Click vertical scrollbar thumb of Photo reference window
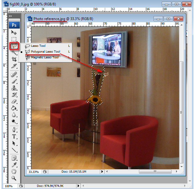195x189 pixels. (182, 112)
